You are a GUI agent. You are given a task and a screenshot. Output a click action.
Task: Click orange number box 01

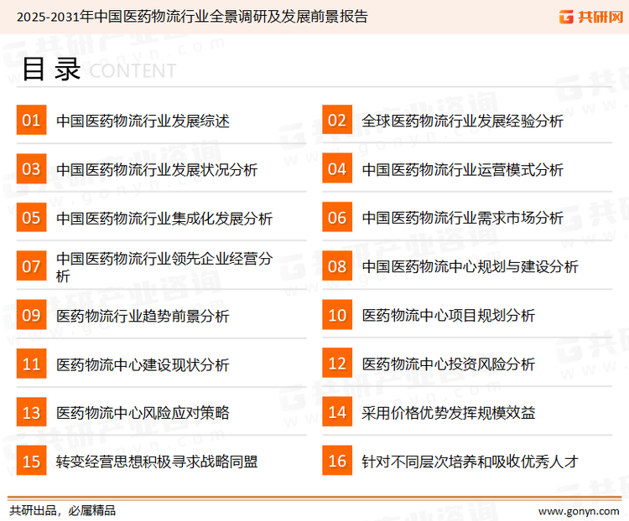coord(31,120)
